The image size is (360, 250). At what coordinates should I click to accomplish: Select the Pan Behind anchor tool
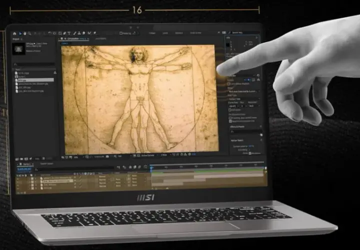(54, 33)
